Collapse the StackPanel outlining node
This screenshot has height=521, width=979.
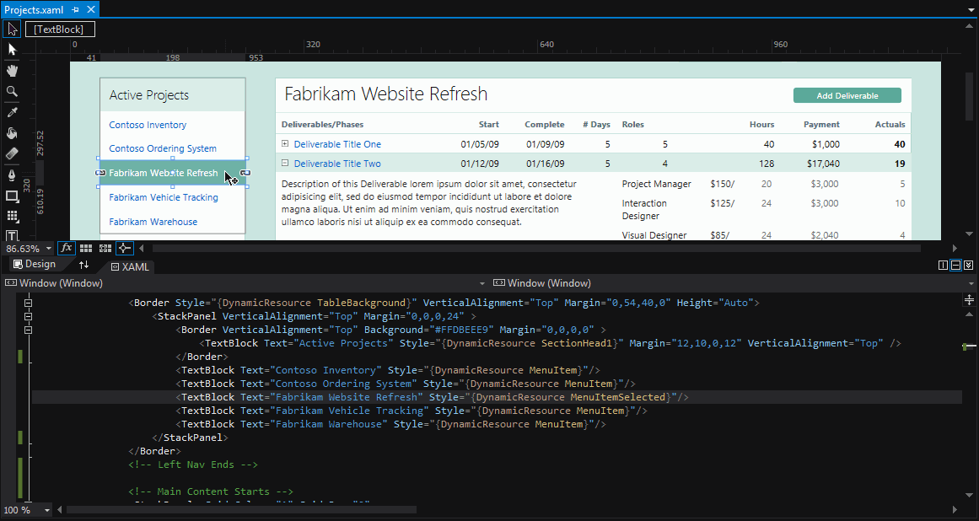[28, 316]
